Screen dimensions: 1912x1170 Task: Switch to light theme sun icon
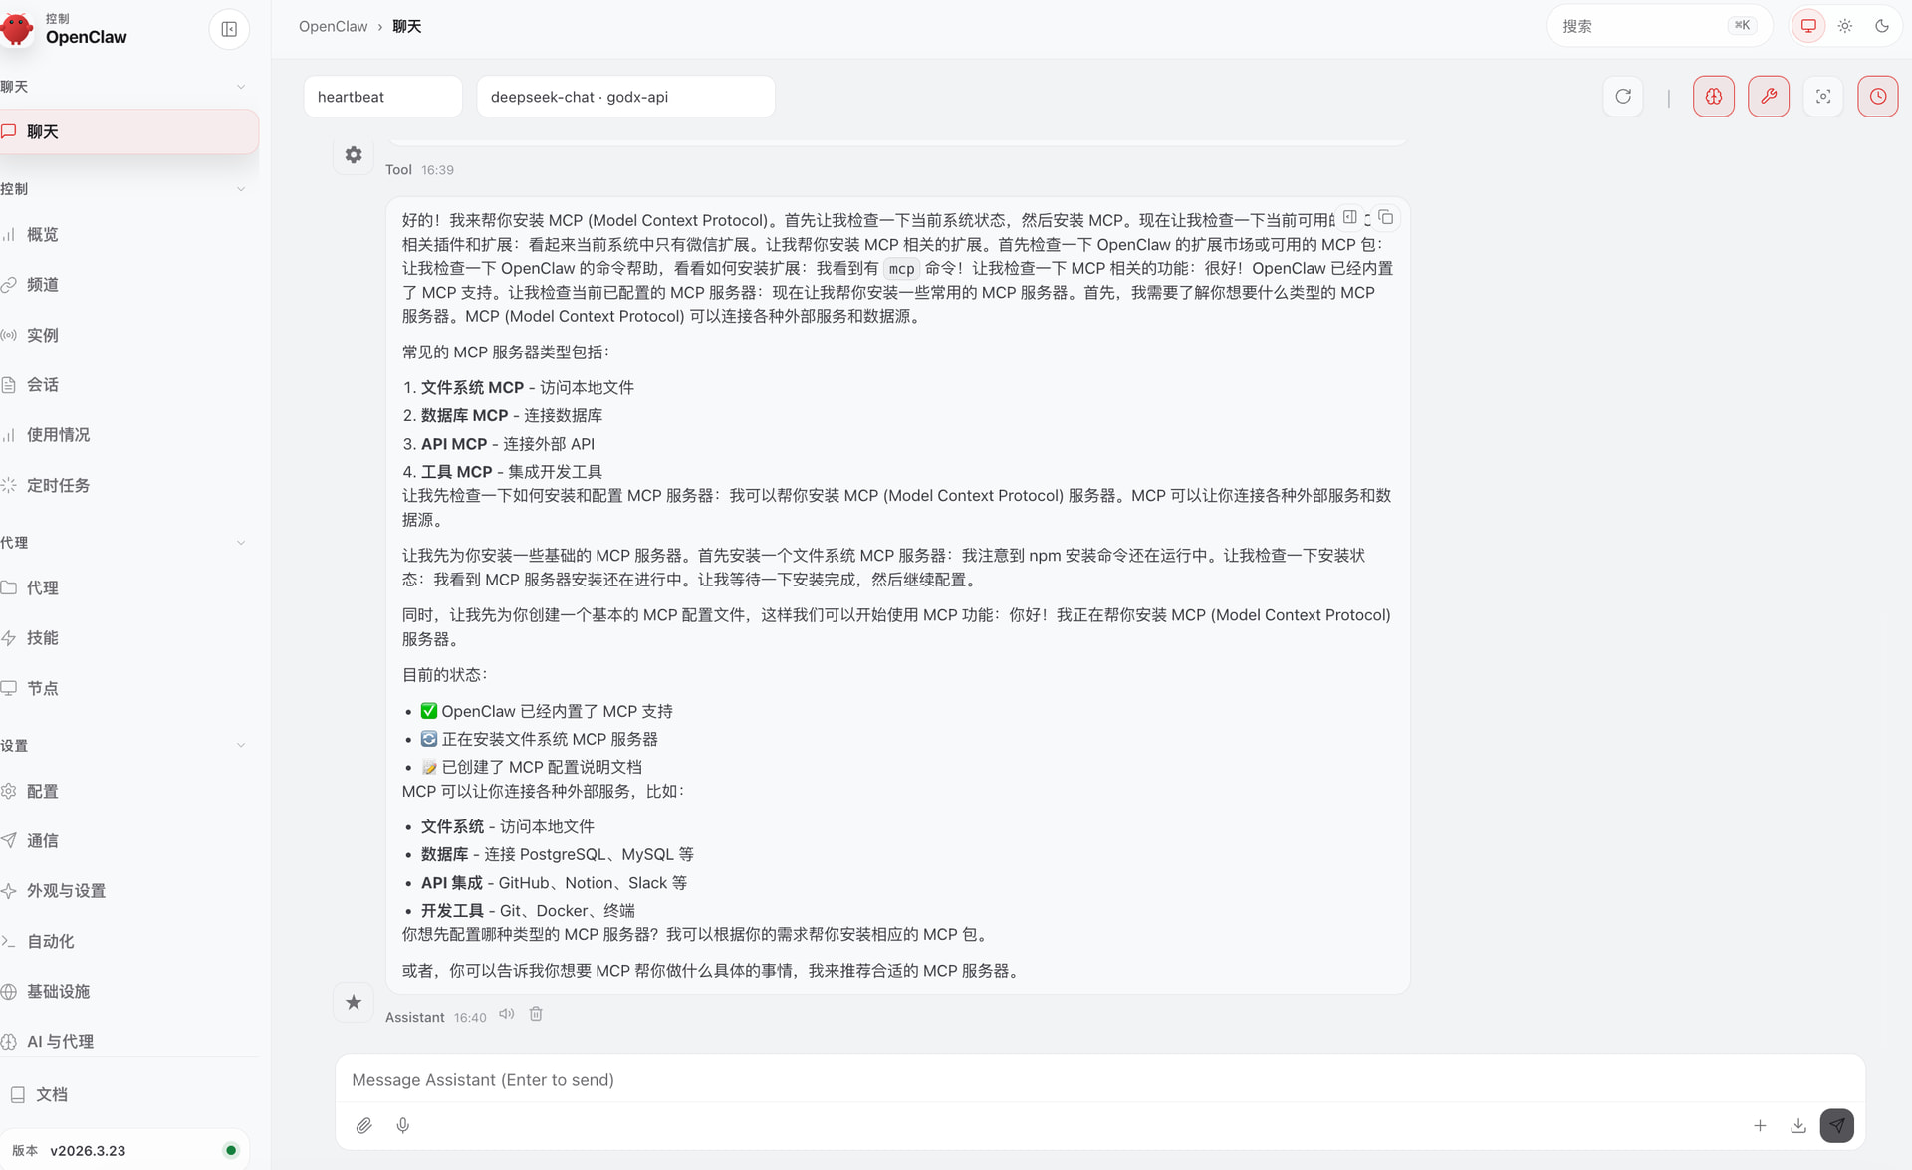coord(1845,26)
